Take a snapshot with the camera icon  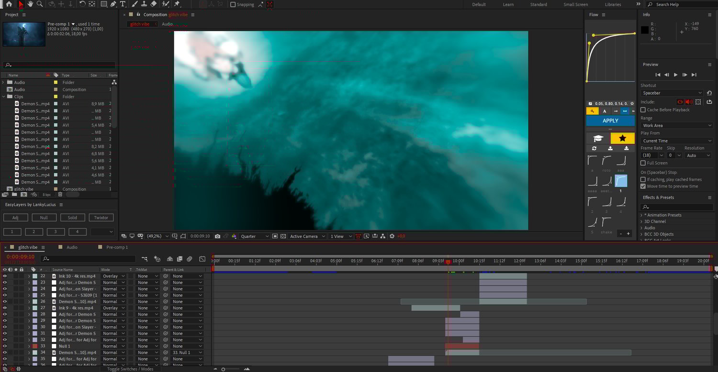pos(218,236)
